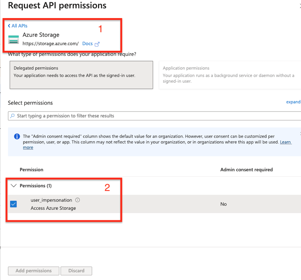Open the Azure Storage Docs link

click(87, 44)
